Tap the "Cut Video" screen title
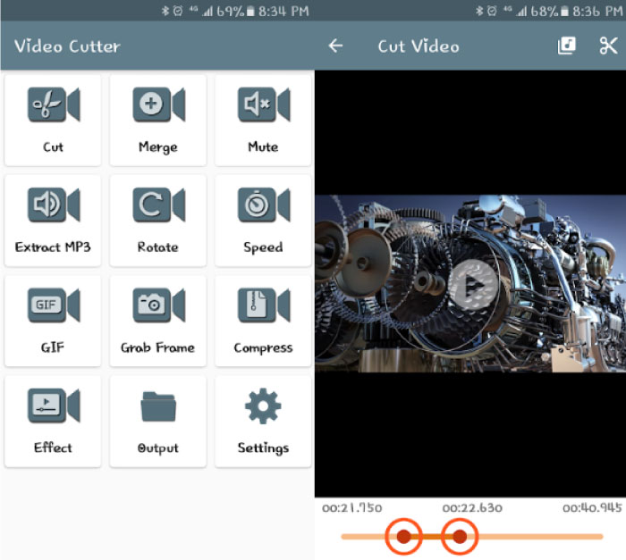The image size is (626, 560). click(x=419, y=46)
